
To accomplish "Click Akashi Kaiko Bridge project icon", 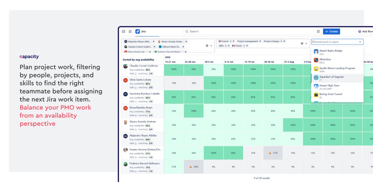I will (x=316, y=51).
